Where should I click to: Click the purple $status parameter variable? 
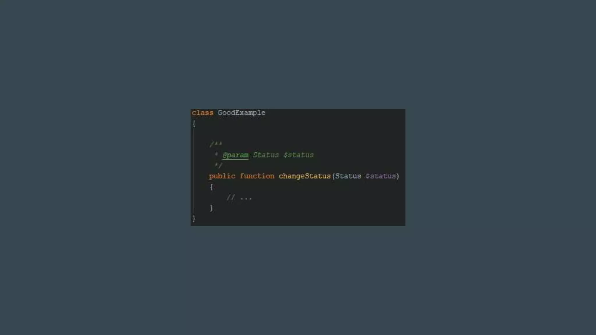(x=381, y=176)
